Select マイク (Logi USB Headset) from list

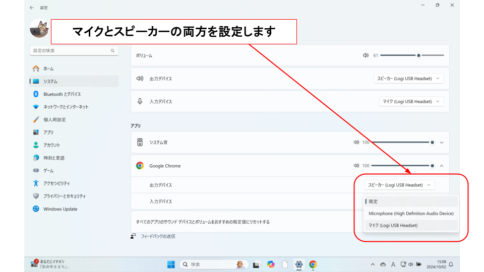pyautogui.click(x=393, y=225)
